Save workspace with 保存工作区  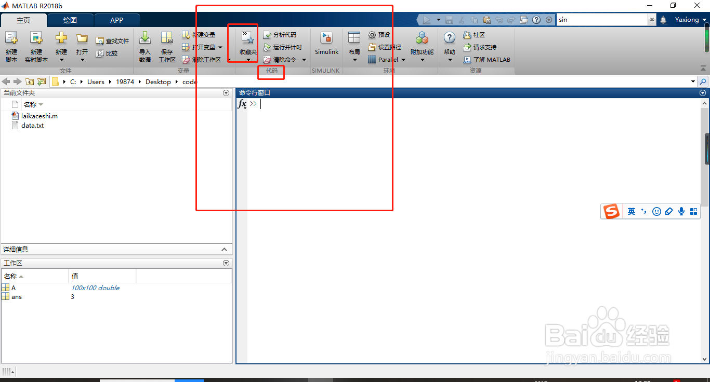(167, 47)
